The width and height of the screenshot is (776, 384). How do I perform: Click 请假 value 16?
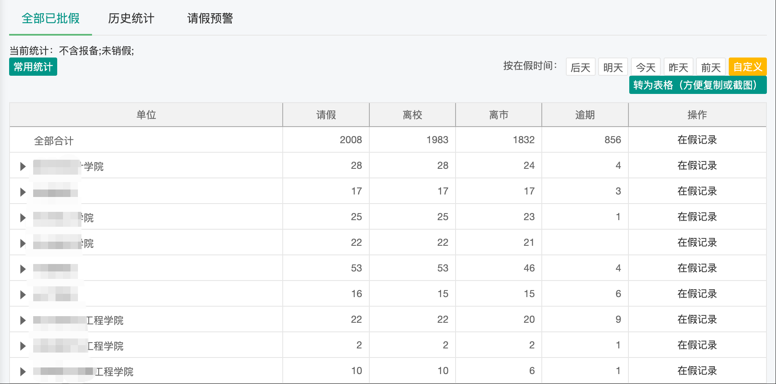click(x=356, y=294)
